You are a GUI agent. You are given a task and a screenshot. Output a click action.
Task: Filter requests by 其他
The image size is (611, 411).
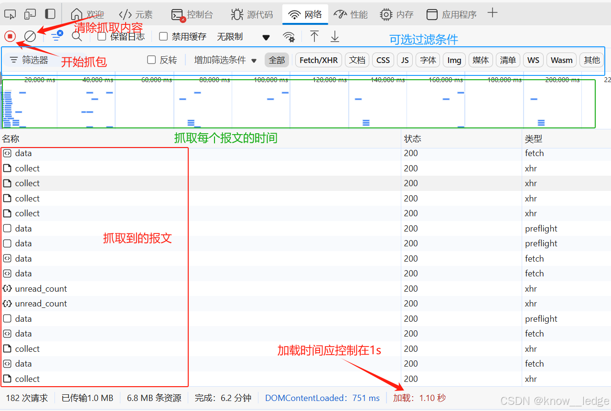591,60
